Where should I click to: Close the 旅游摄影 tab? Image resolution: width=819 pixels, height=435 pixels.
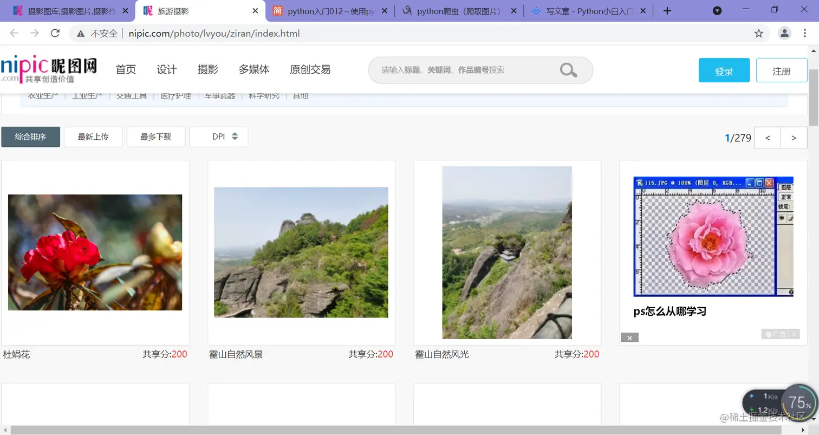point(255,11)
